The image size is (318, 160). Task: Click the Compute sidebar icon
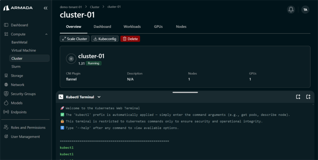(6, 34)
